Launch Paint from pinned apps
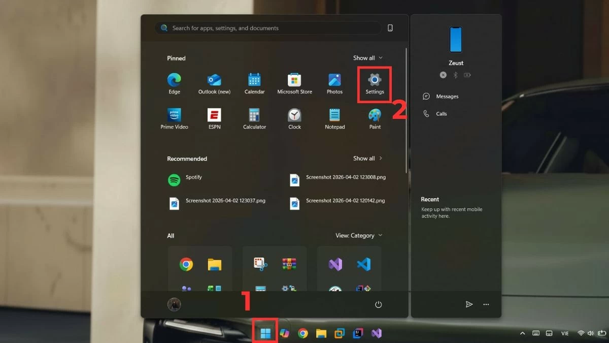609x343 pixels. click(375, 119)
